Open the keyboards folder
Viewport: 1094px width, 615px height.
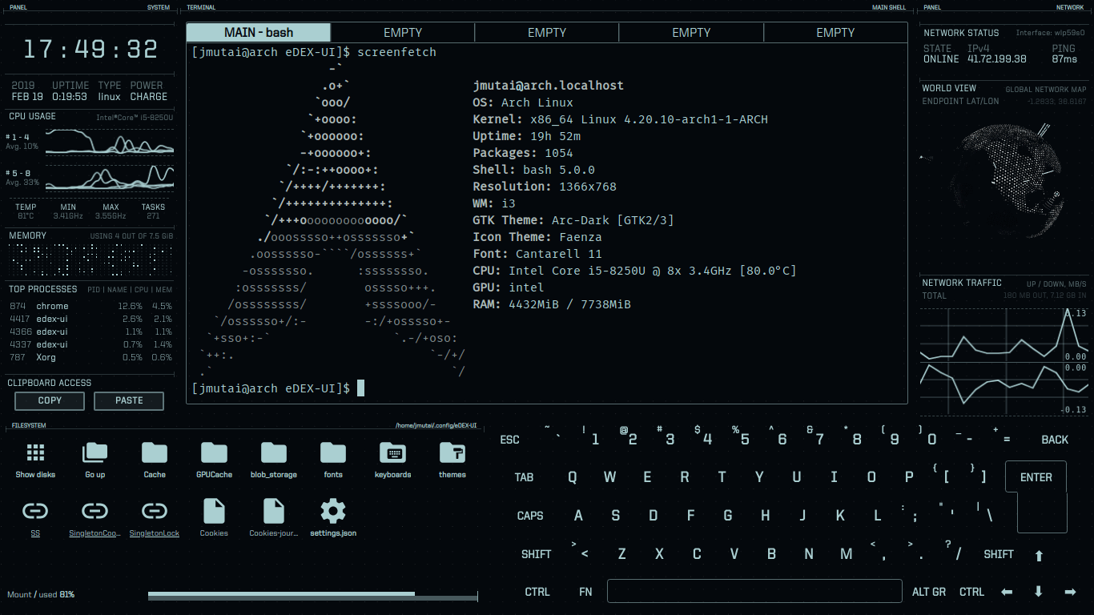click(x=392, y=456)
